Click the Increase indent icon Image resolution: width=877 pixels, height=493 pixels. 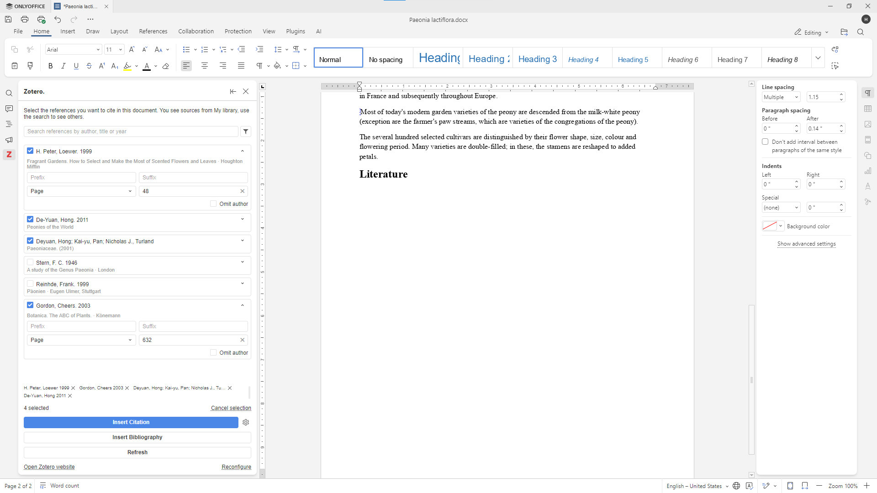260,49
